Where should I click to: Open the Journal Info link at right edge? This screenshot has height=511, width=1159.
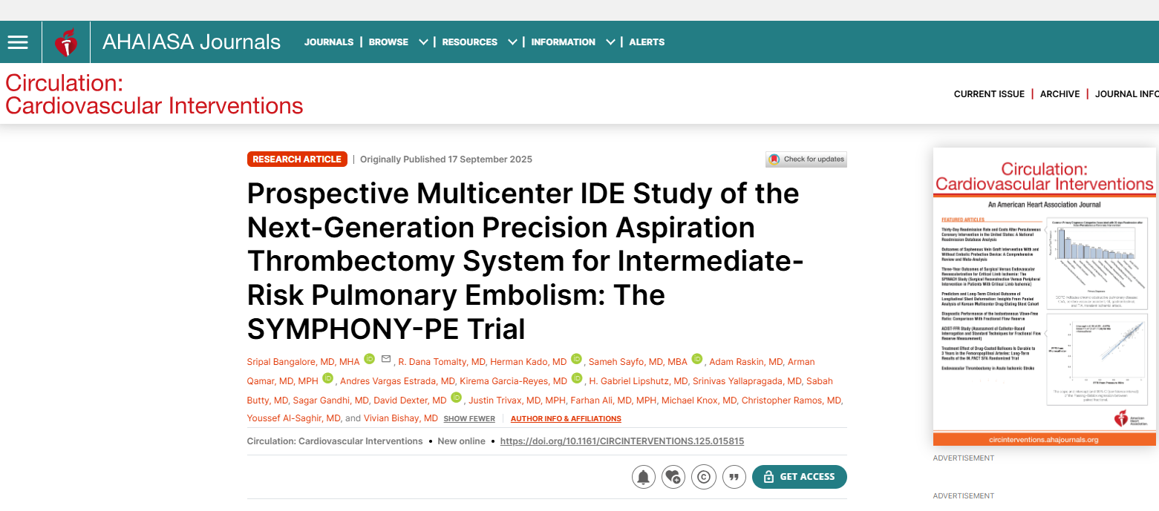click(1127, 94)
